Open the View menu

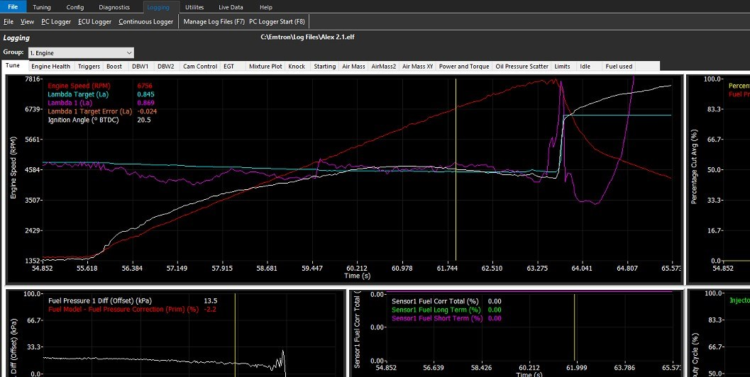pos(27,21)
